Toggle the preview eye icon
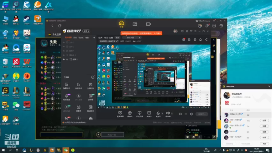 tap(186, 114)
